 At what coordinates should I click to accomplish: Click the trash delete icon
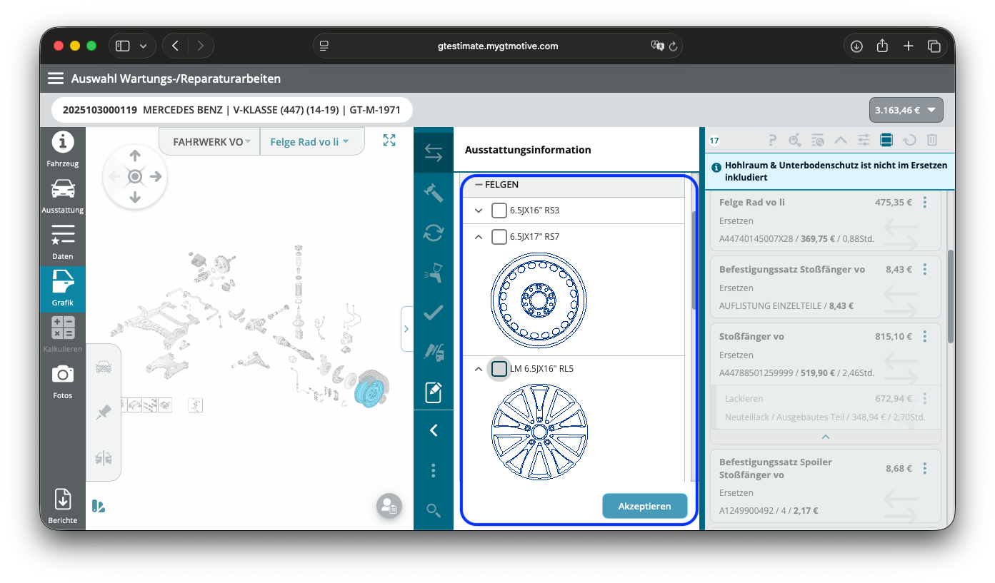(x=932, y=141)
